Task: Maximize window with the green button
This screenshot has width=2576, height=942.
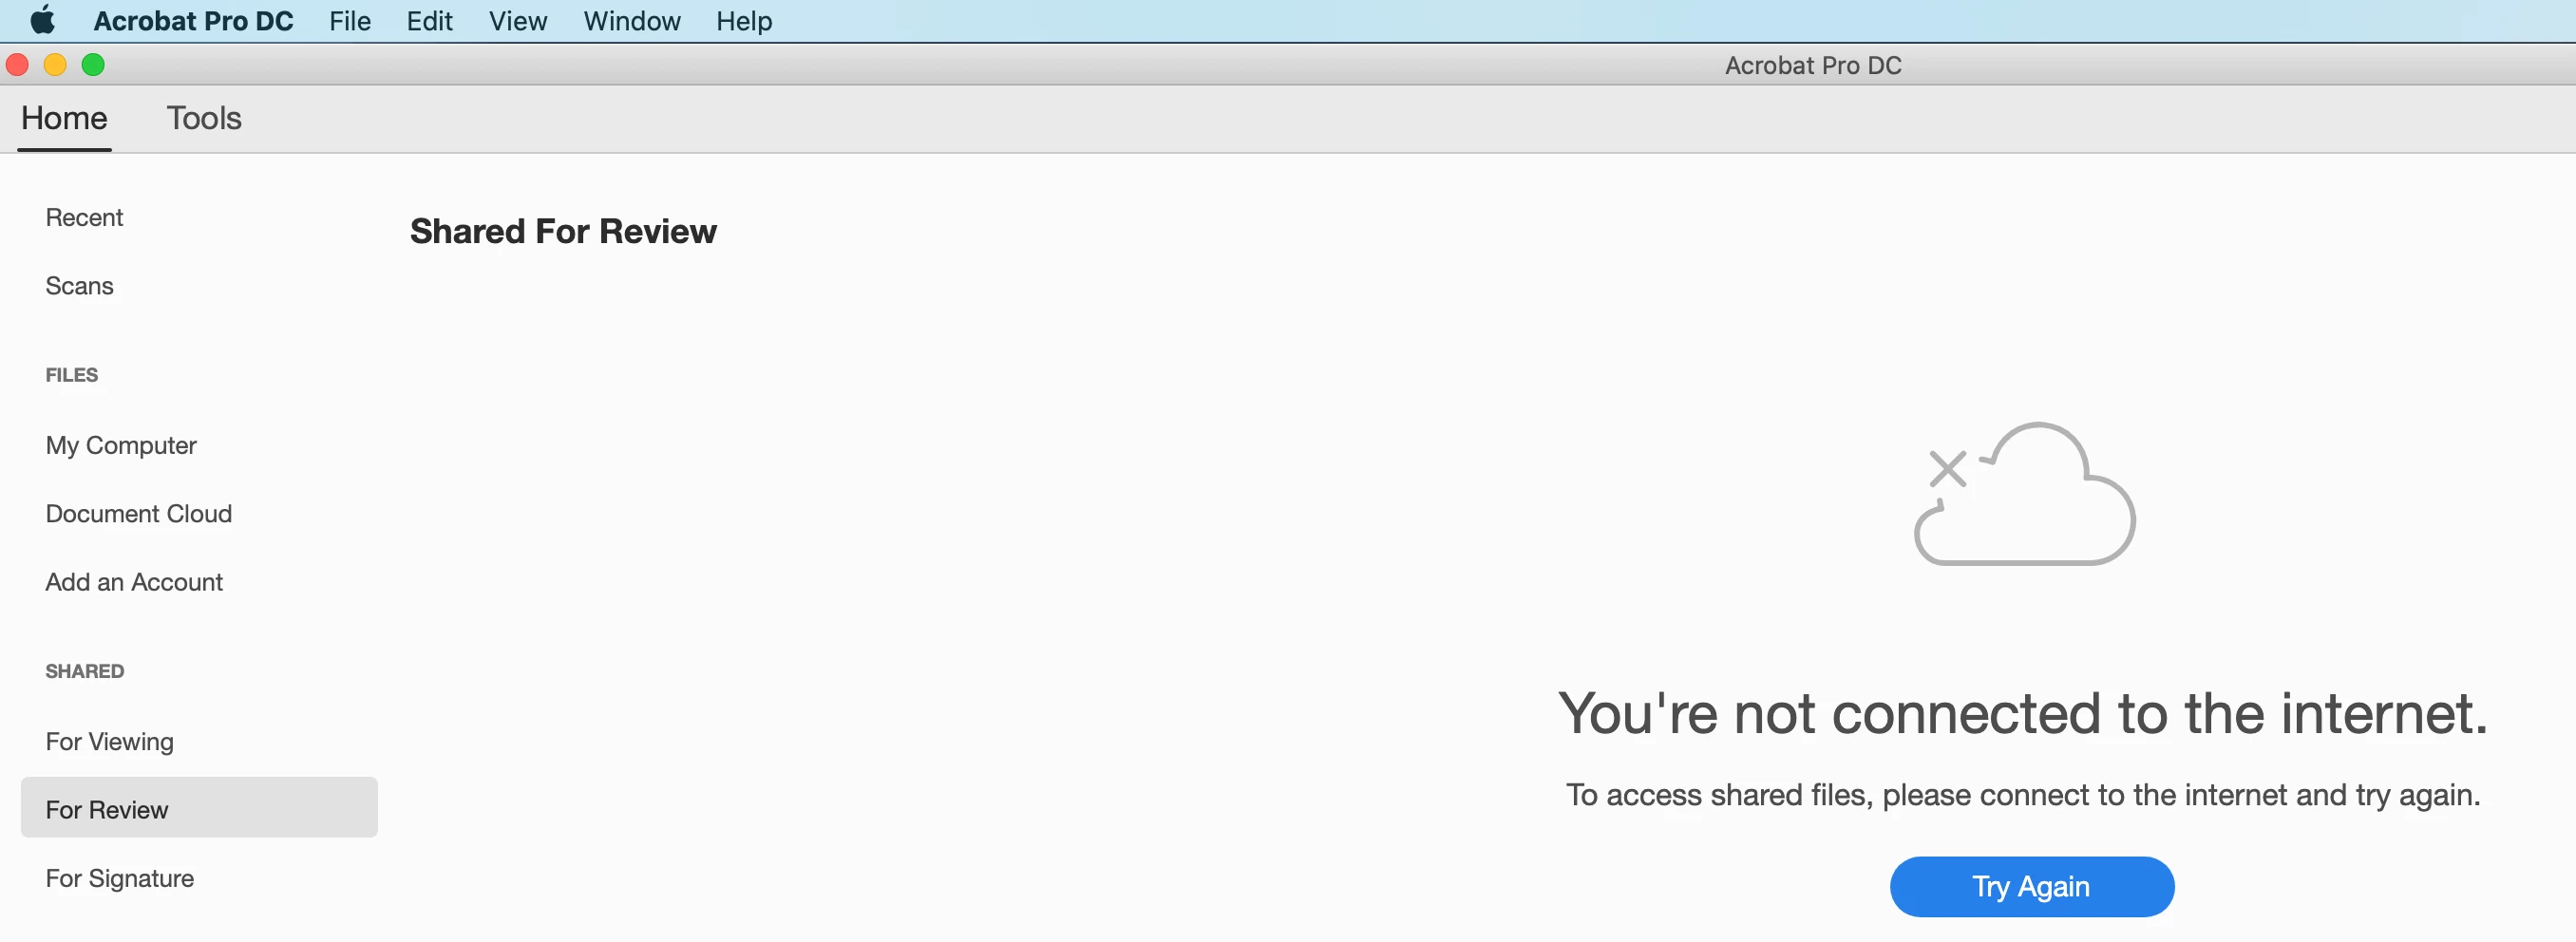Action: click(x=93, y=65)
